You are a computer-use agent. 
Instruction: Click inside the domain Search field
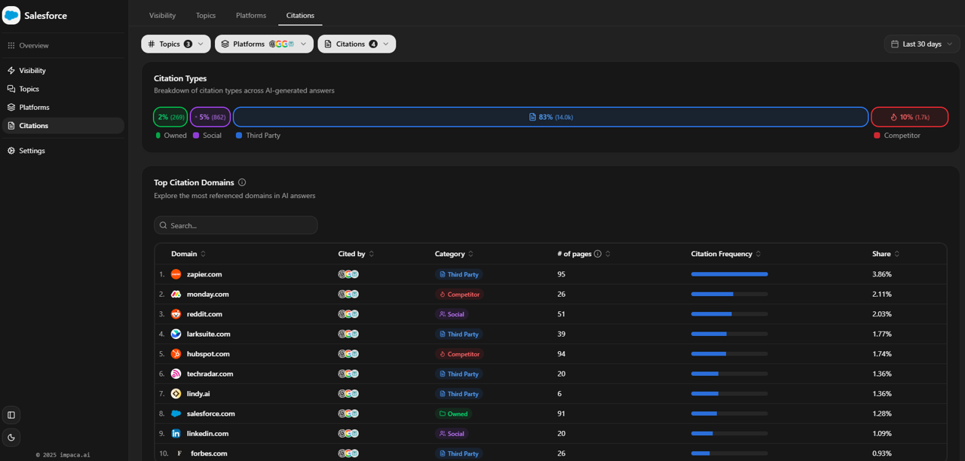pyautogui.click(x=235, y=224)
